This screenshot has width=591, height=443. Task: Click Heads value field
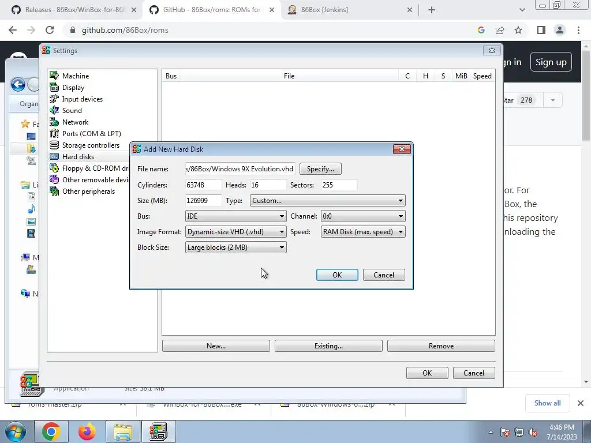pos(268,185)
